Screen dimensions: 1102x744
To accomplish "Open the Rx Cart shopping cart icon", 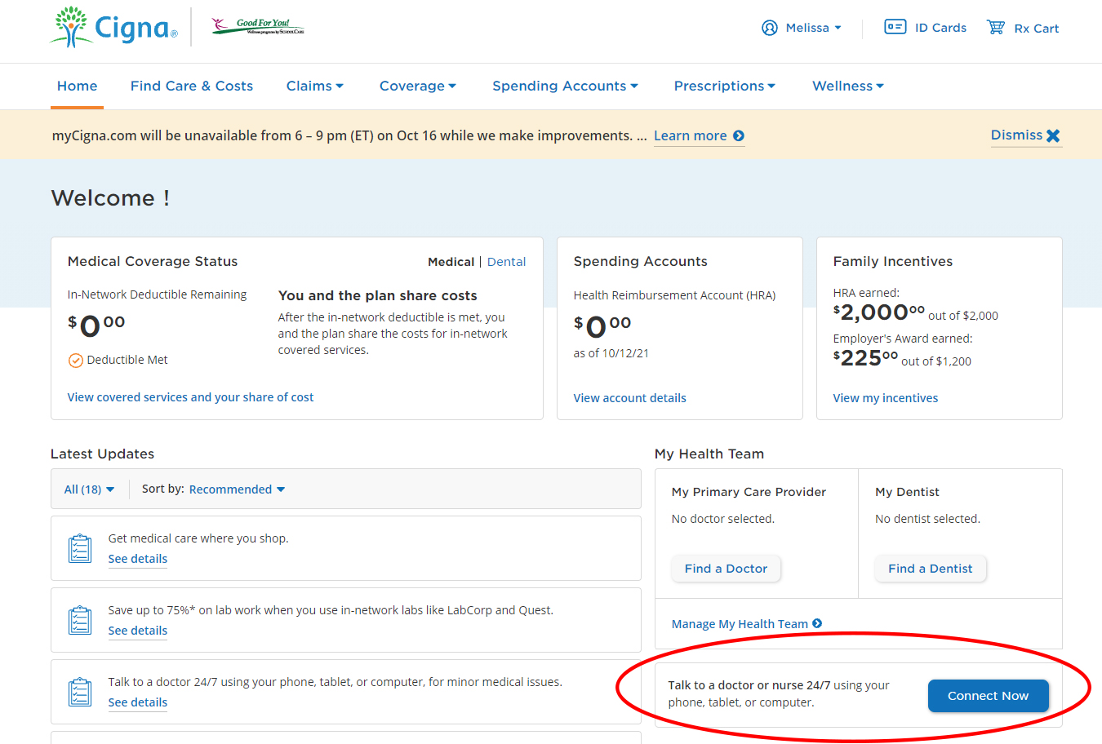I will point(996,27).
